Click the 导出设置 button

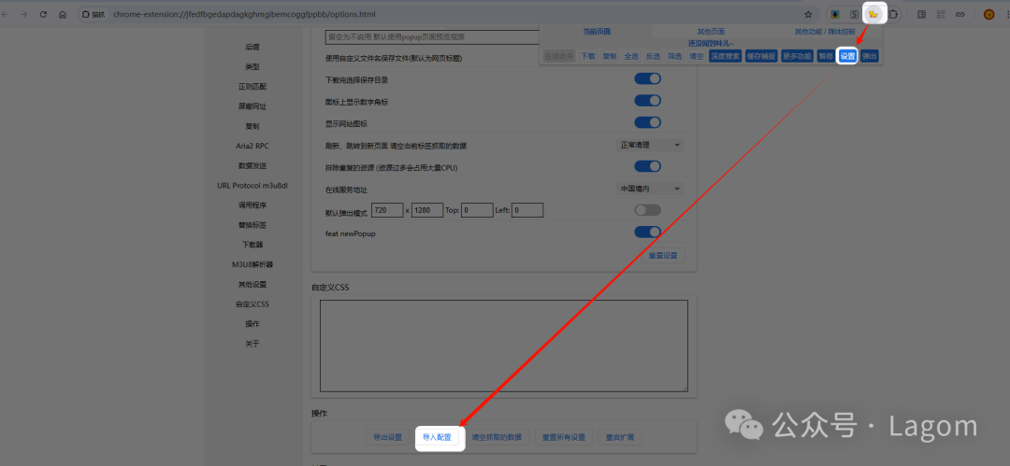tap(387, 437)
